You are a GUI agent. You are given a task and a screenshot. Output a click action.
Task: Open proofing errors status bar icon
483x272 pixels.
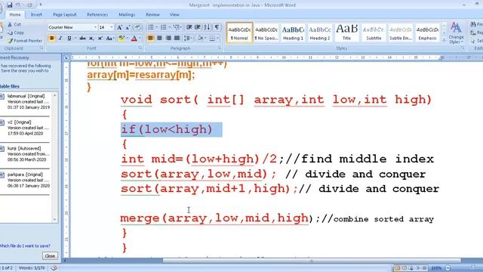coord(54,268)
